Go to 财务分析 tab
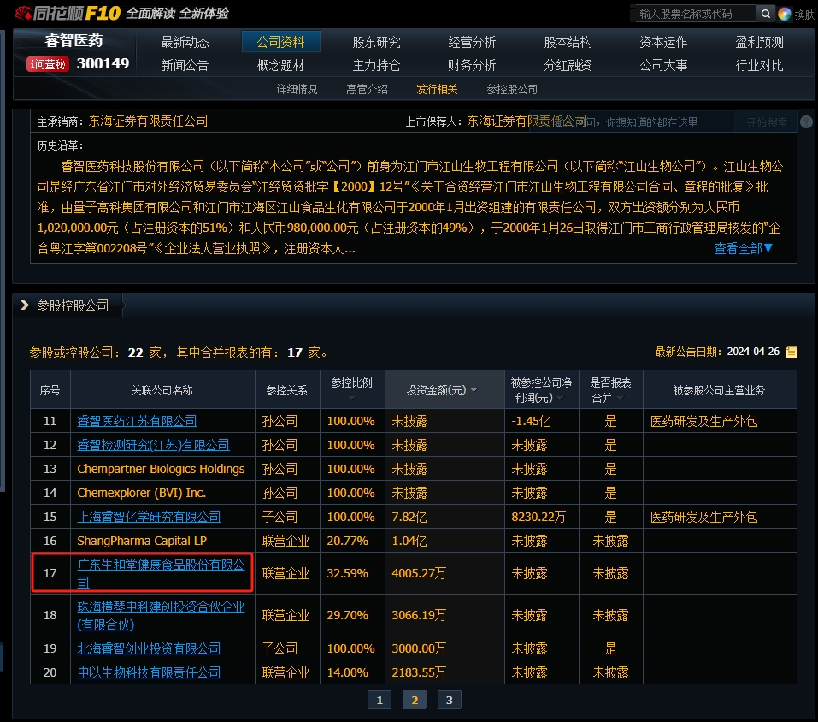818x722 pixels. pyautogui.click(x=472, y=65)
